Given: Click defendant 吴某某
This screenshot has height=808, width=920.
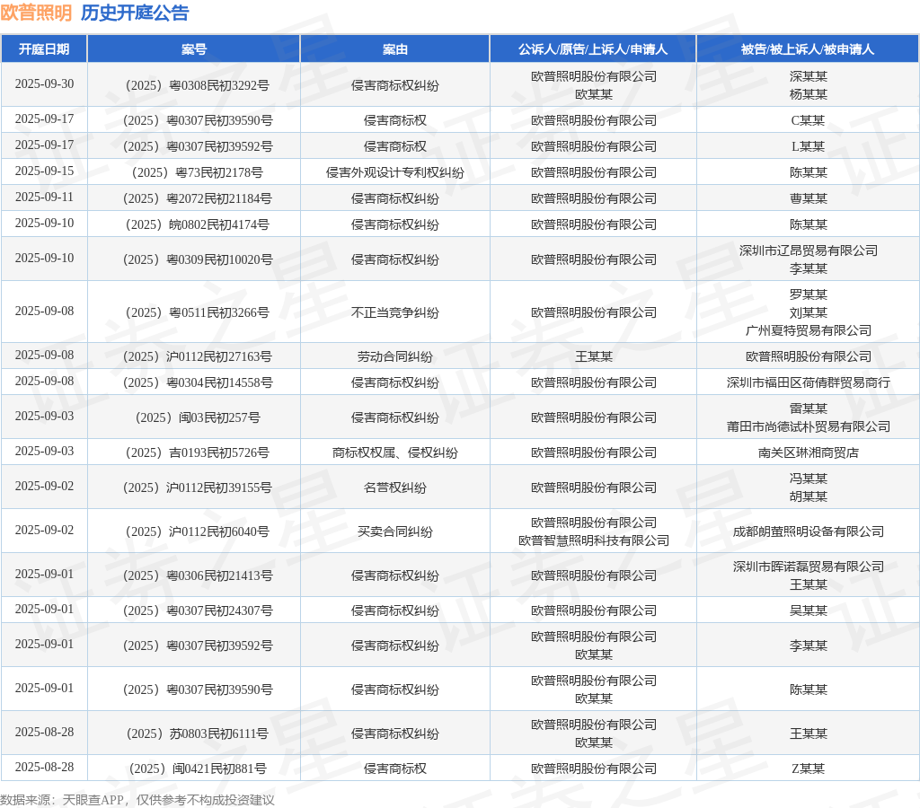Looking at the screenshot, I should click(x=809, y=610).
